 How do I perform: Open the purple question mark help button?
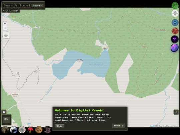175,39
